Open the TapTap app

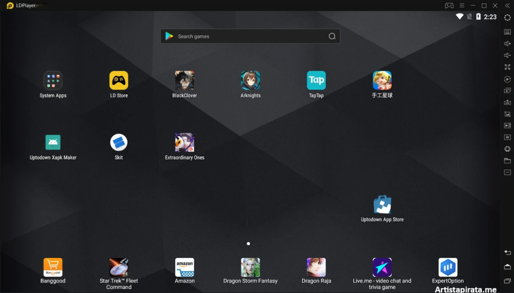tap(316, 80)
